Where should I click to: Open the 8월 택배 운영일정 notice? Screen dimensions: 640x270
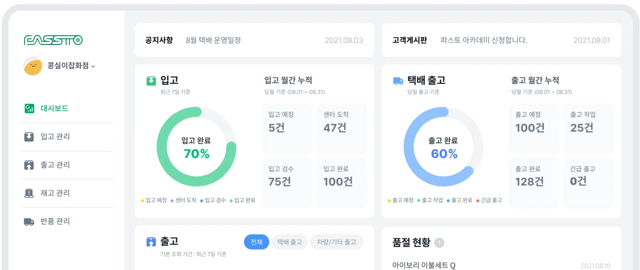213,40
